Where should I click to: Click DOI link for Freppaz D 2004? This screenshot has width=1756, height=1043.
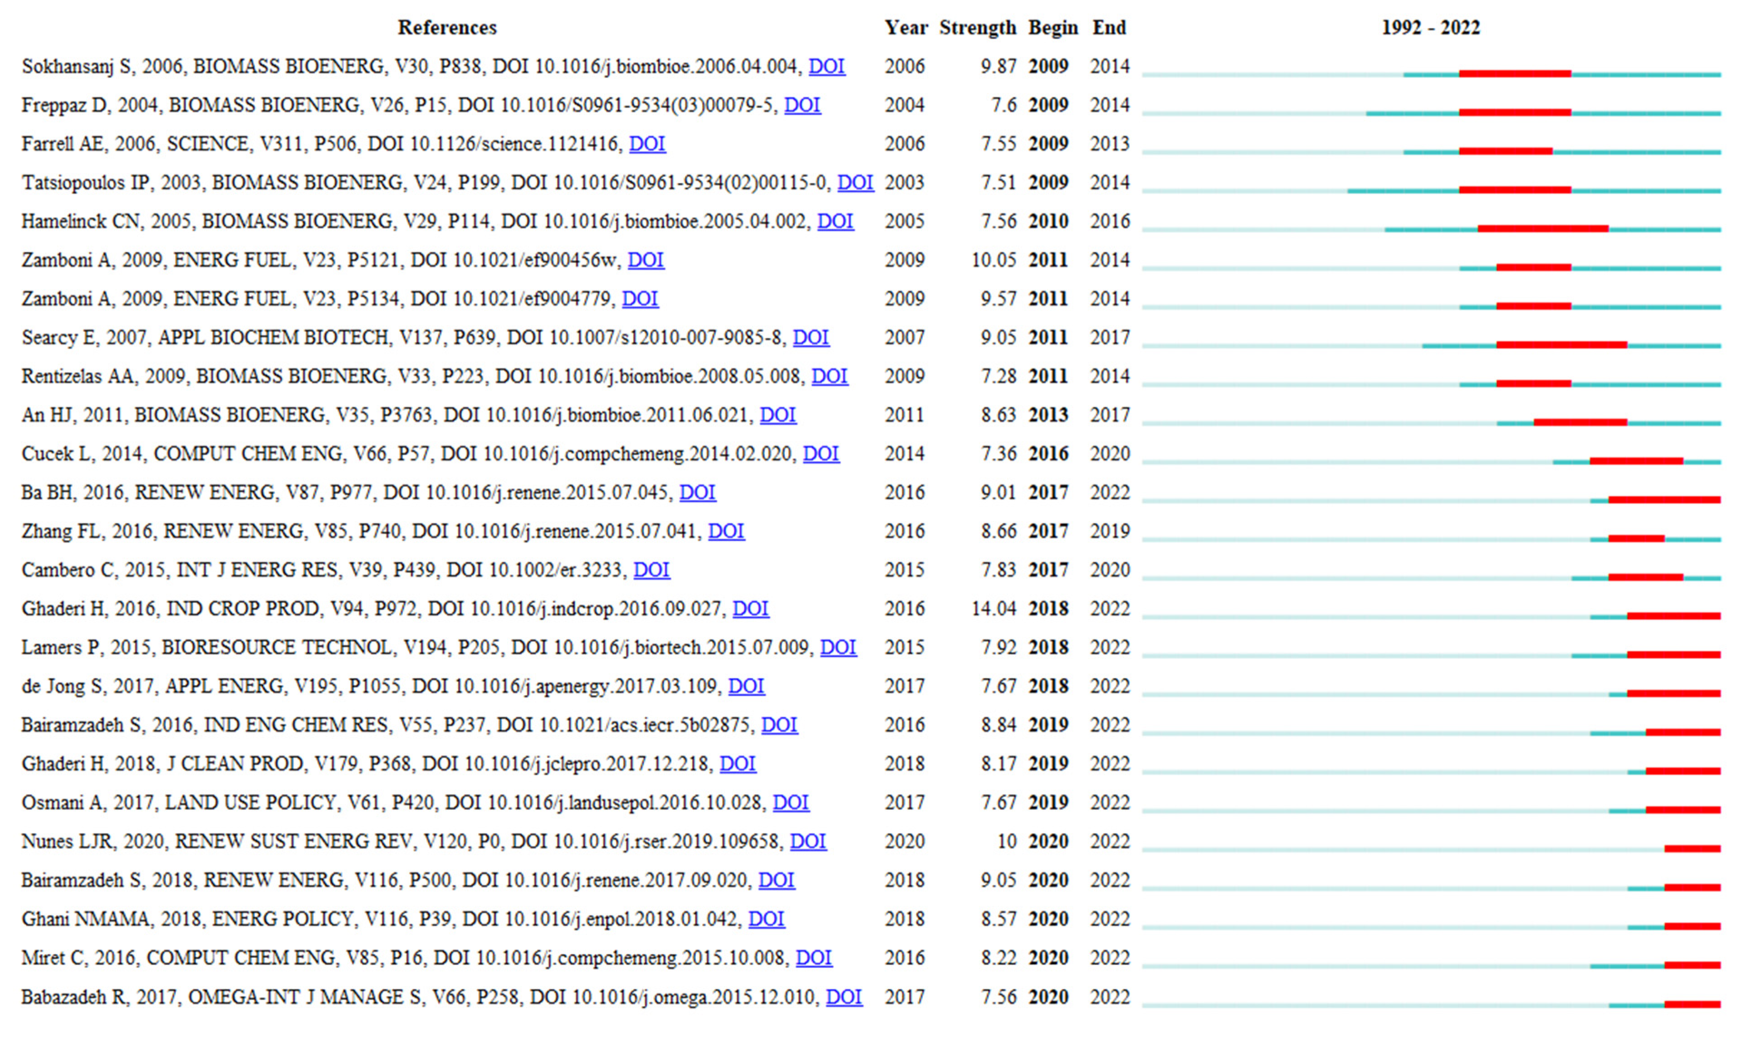(802, 105)
